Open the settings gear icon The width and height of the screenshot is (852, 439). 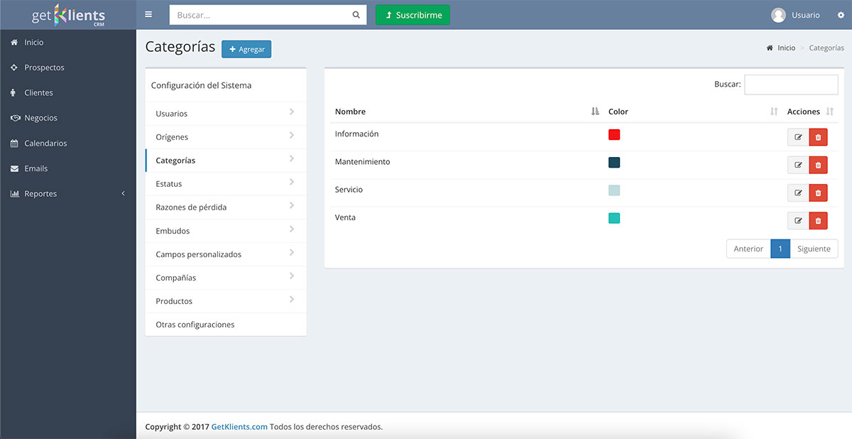click(x=841, y=15)
